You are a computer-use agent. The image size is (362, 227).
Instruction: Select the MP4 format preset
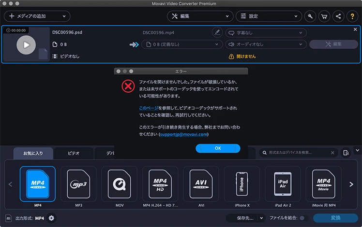click(x=38, y=184)
